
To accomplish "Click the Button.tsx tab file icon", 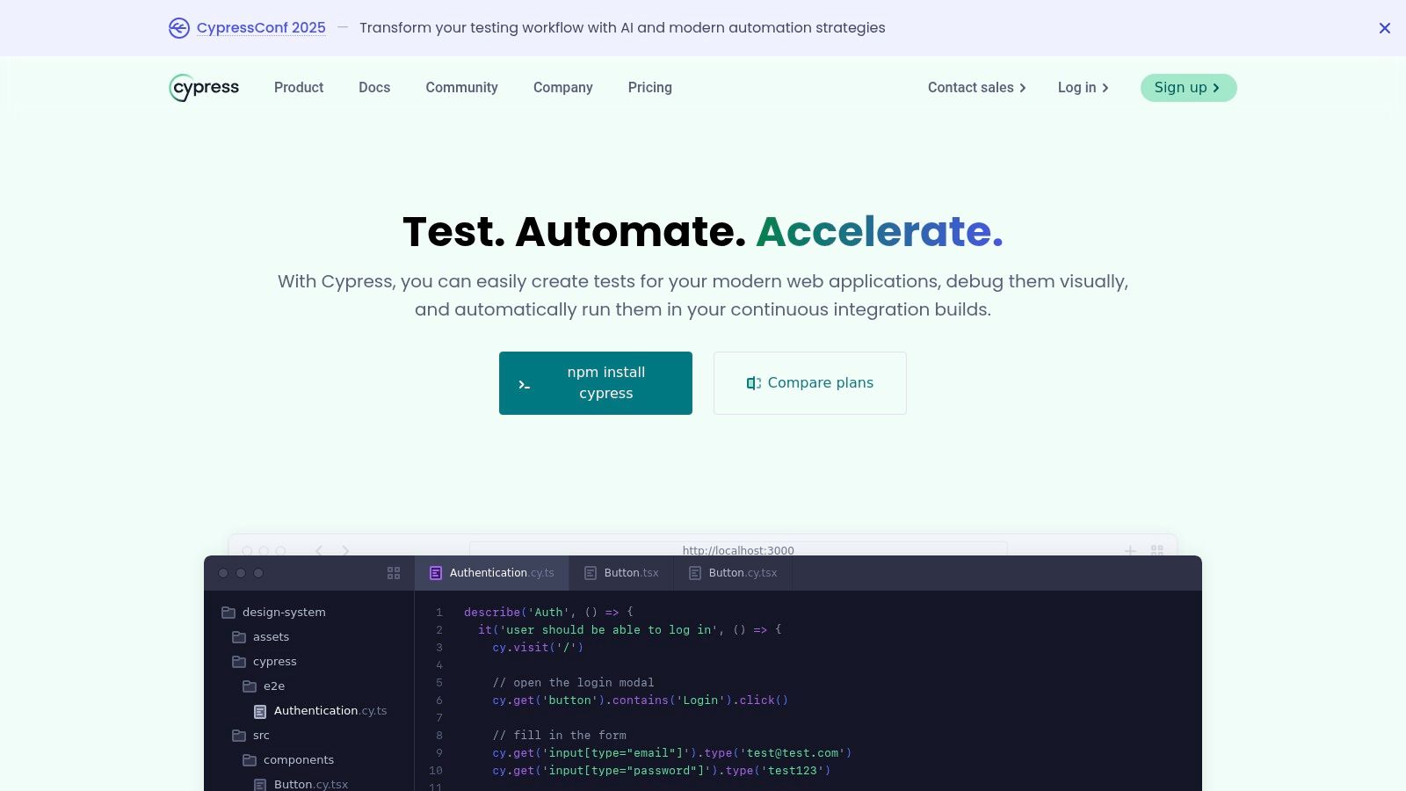I will coord(591,573).
